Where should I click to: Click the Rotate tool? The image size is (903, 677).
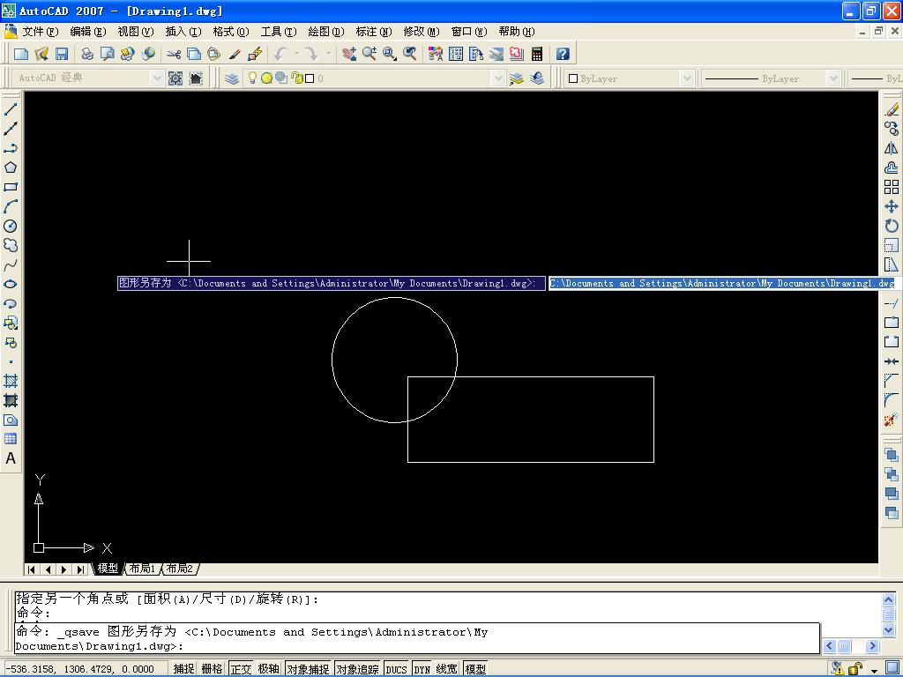click(892, 226)
